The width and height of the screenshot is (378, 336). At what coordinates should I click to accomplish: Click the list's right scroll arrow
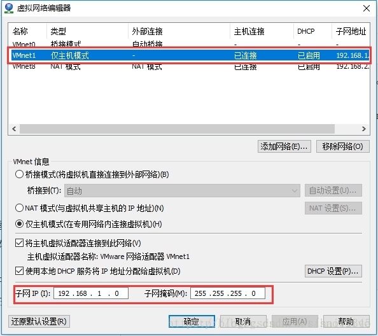click(364, 129)
